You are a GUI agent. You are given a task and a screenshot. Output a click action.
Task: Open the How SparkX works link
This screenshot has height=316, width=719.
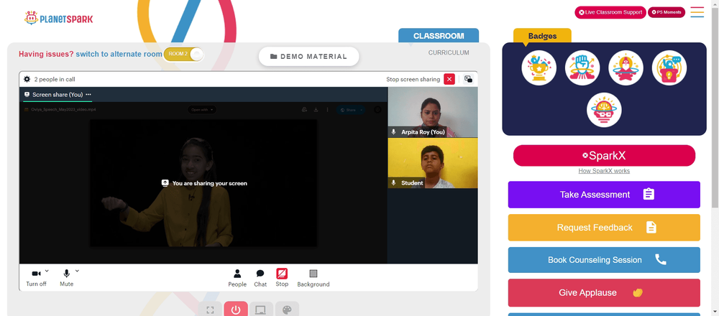pyautogui.click(x=604, y=171)
